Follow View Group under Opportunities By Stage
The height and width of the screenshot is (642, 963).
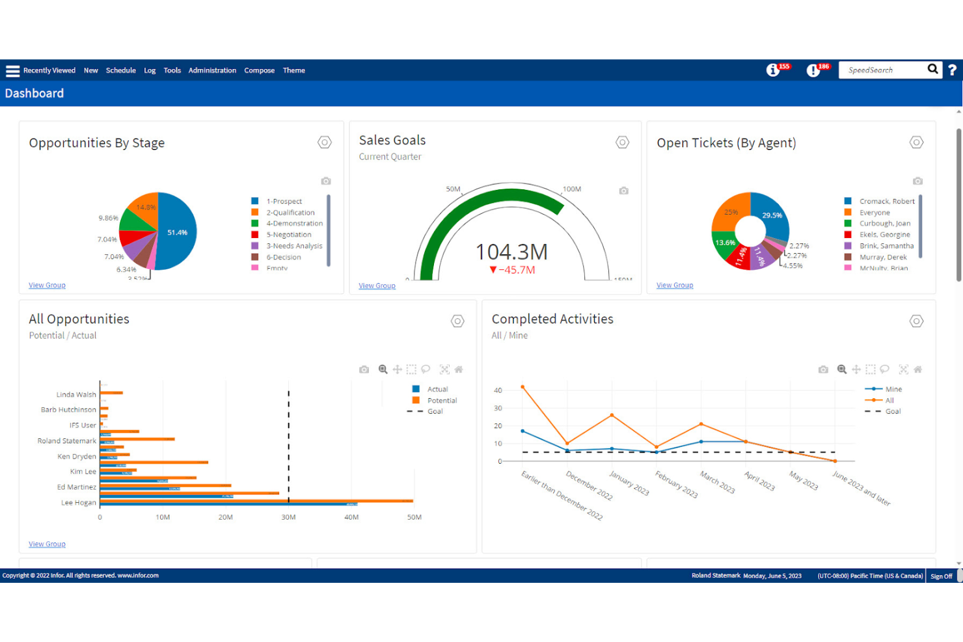click(x=47, y=285)
